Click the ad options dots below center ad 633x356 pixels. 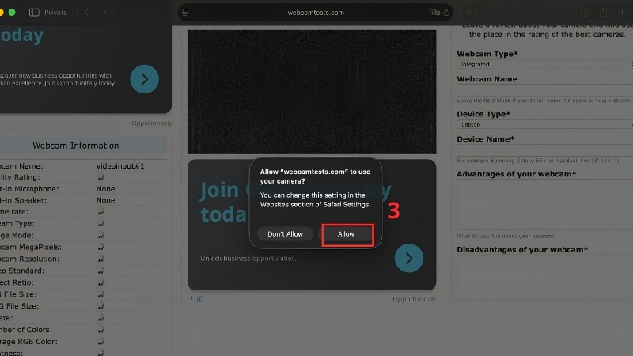click(x=191, y=299)
